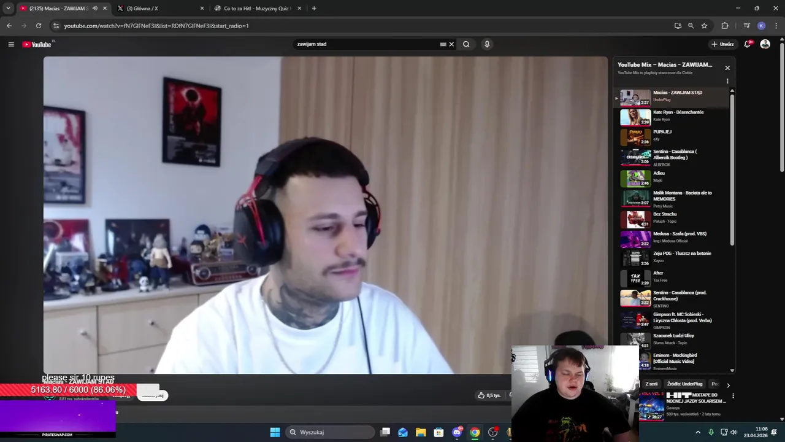Image resolution: width=785 pixels, height=442 pixels.
Task: Close the "Główna / X" tab
Action: click(x=202, y=9)
